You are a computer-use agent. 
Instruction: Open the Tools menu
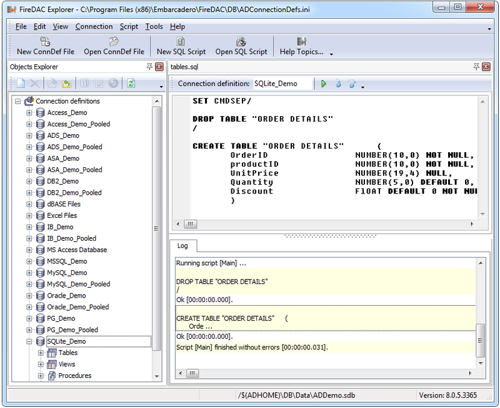click(x=154, y=26)
